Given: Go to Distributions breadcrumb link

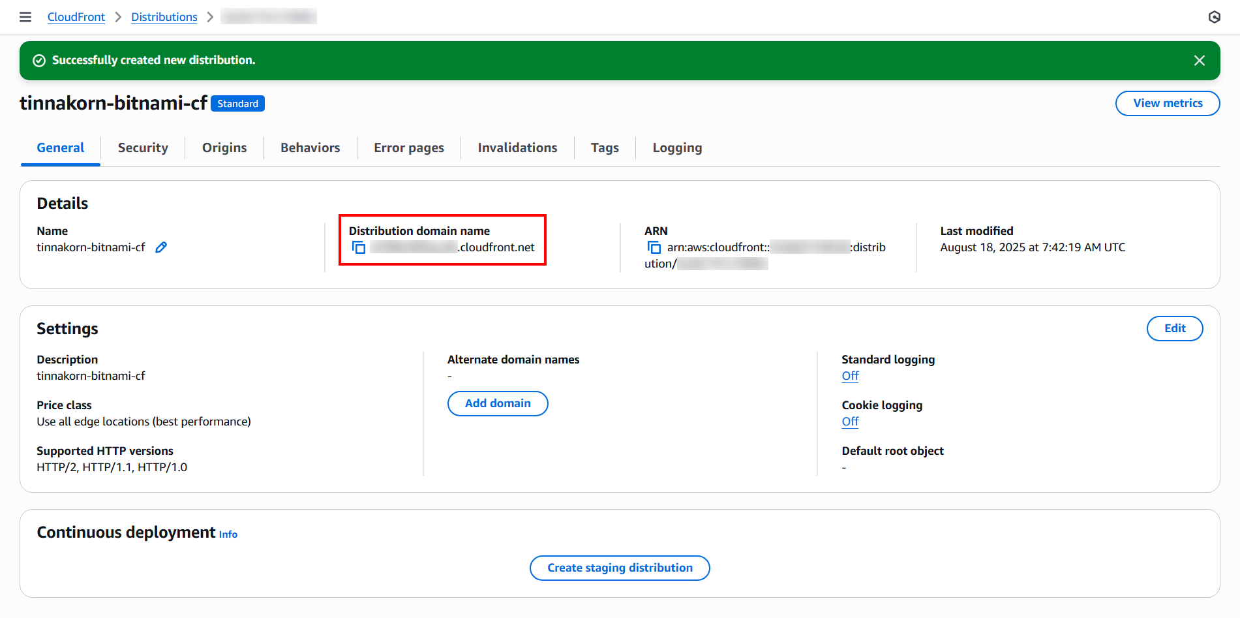Looking at the screenshot, I should (164, 17).
